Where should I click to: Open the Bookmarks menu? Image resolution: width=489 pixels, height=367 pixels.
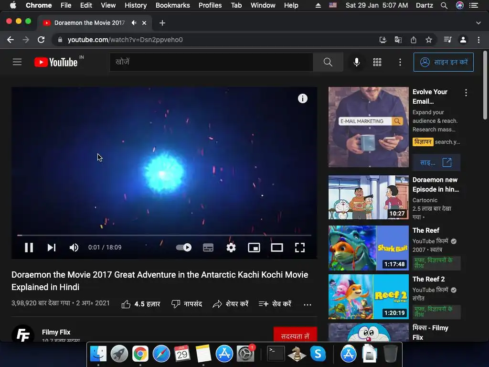tap(172, 5)
